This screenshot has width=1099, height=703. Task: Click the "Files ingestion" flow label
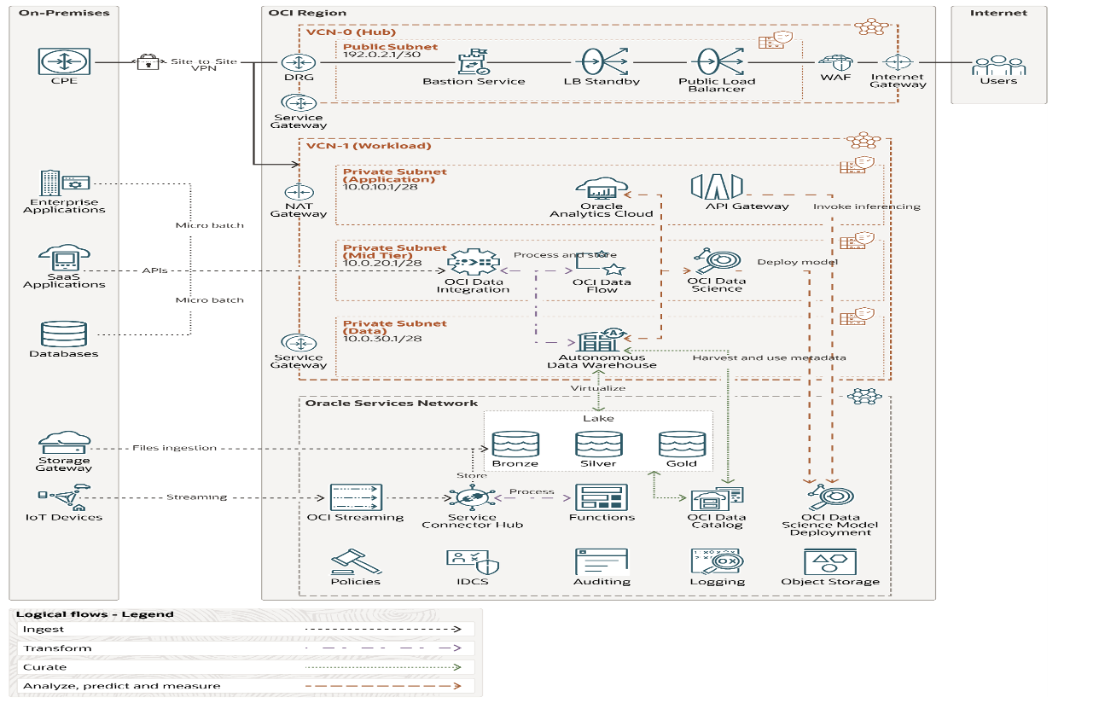click(174, 447)
